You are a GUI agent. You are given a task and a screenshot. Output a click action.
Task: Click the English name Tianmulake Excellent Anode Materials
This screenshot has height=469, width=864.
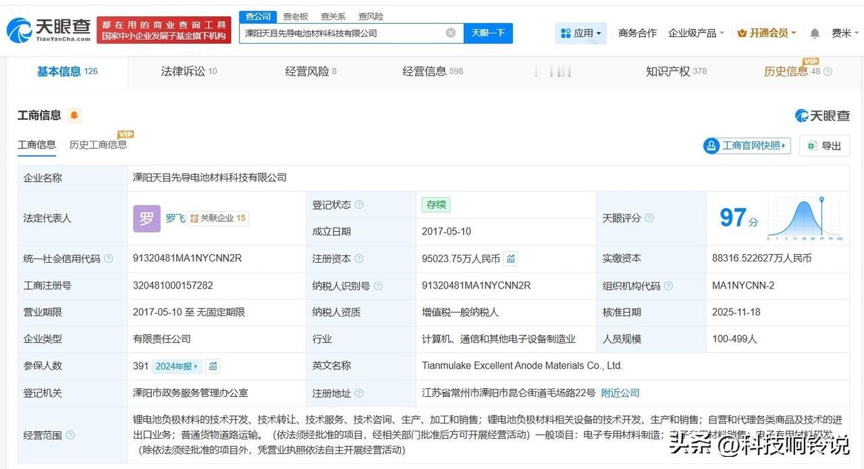pyautogui.click(x=522, y=366)
